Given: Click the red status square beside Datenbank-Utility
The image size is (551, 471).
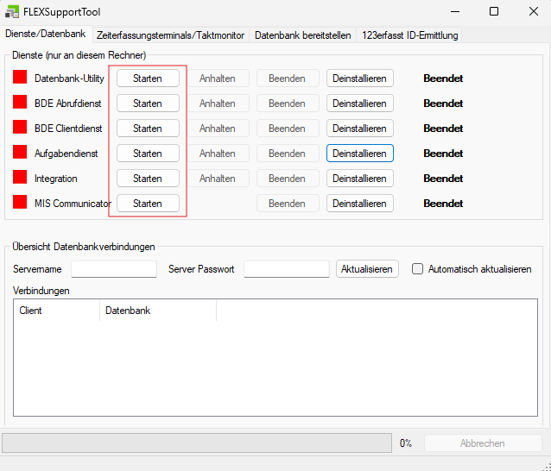Looking at the screenshot, I should (20, 78).
